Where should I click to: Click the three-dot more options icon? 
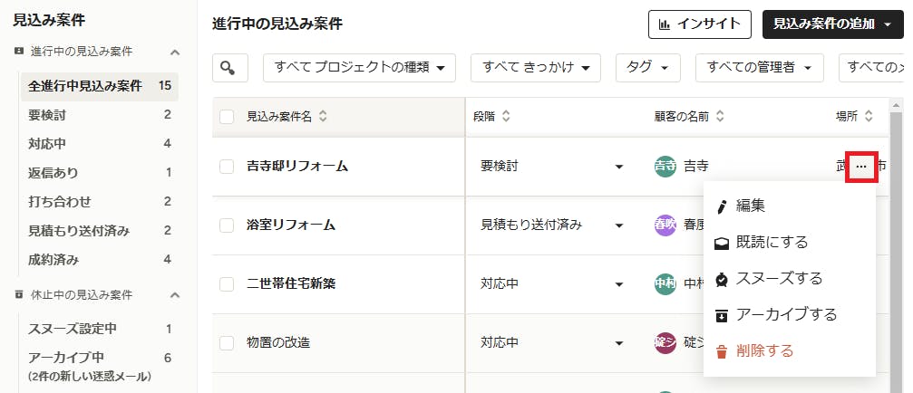[x=860, y=168]
